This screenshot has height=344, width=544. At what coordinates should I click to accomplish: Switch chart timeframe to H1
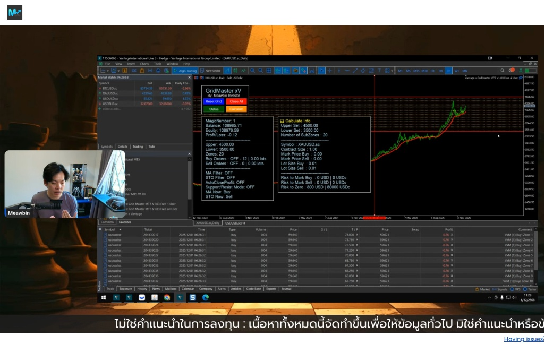432,71
